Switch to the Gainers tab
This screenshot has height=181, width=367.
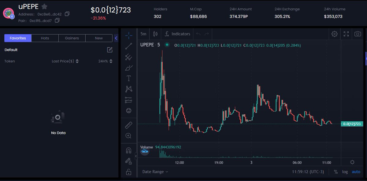tap(72, 38)
